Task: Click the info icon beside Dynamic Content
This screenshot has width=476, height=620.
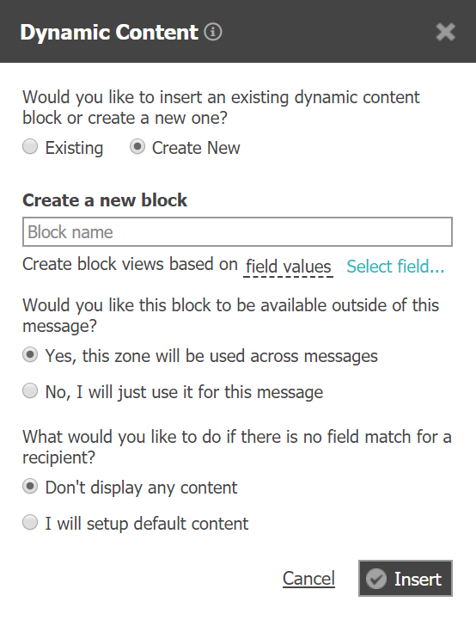Action: [x=213, y=32]
